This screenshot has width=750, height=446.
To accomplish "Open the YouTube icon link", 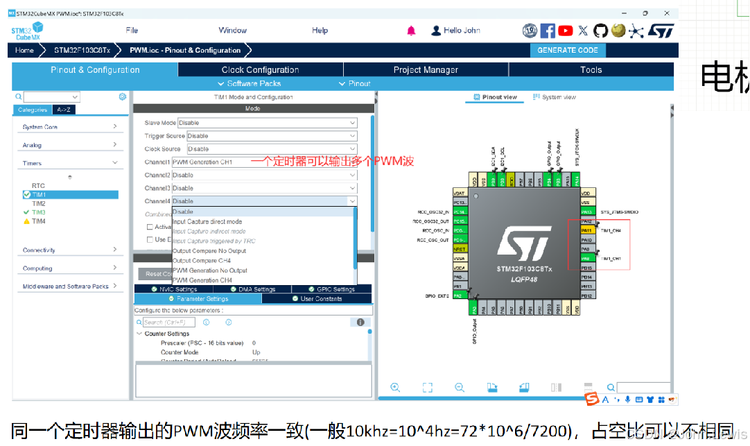I will [x=566, y=31].
